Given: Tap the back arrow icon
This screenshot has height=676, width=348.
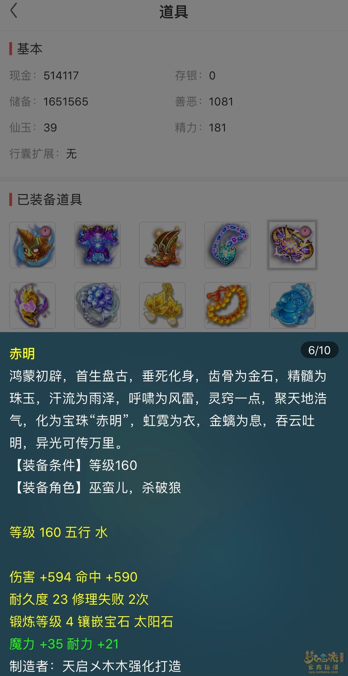Looking at the screenshot, I should coord(14,11).
